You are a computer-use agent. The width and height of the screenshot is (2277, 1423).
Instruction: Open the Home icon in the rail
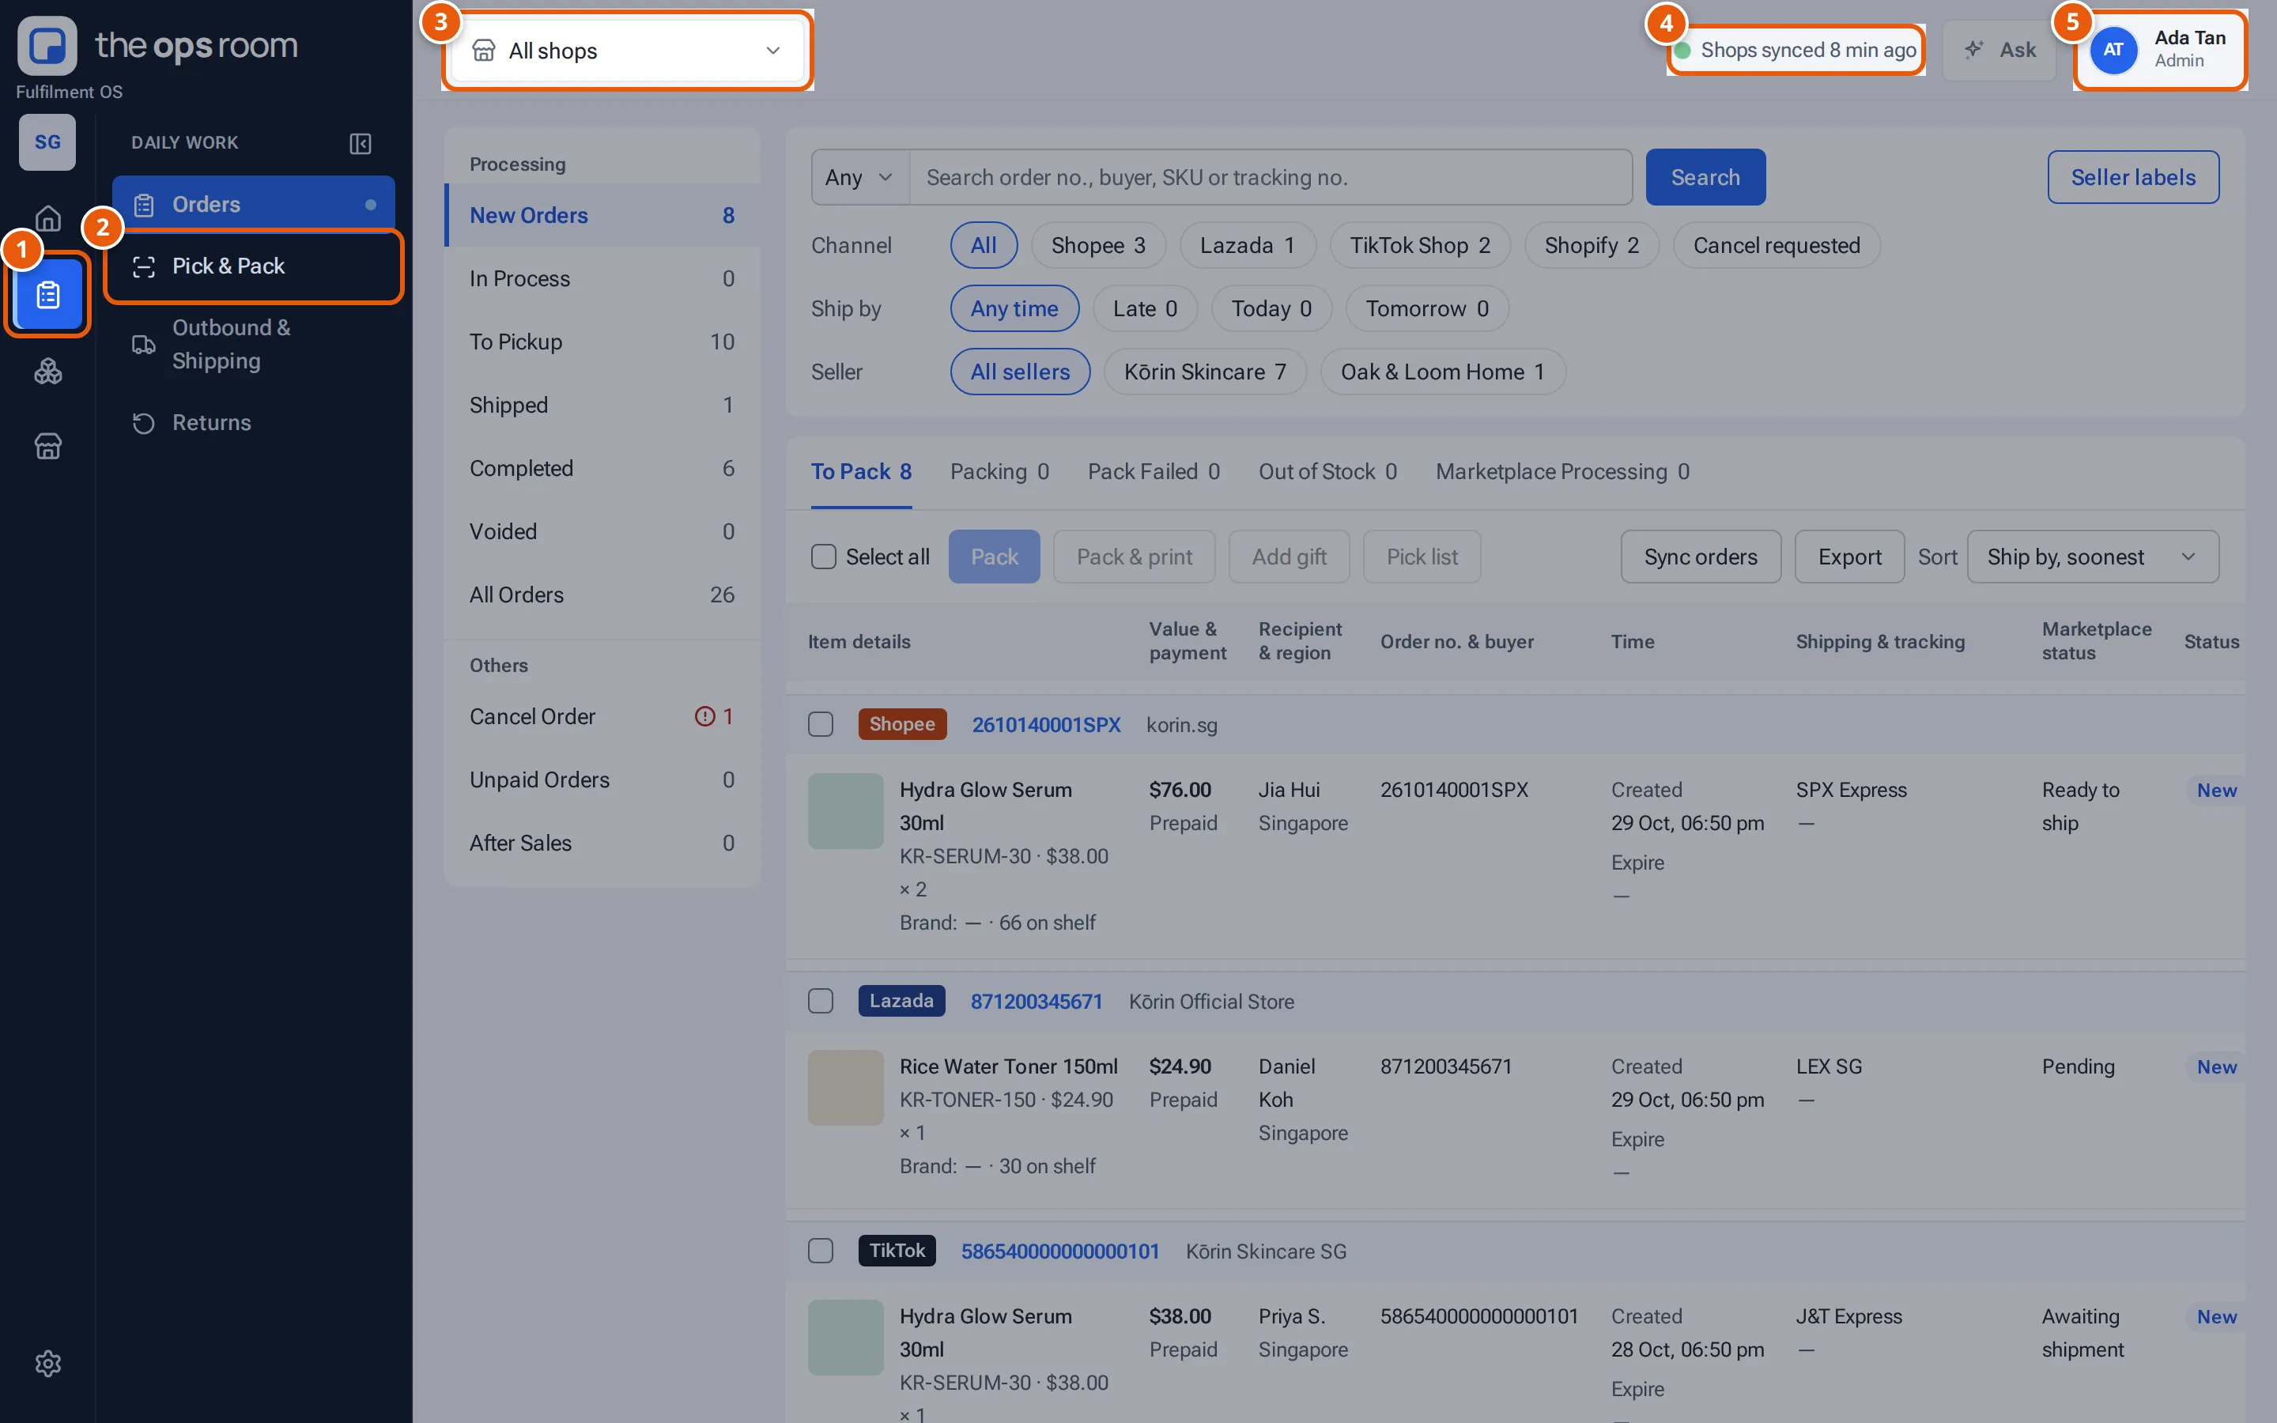click(x=48, y=218)
